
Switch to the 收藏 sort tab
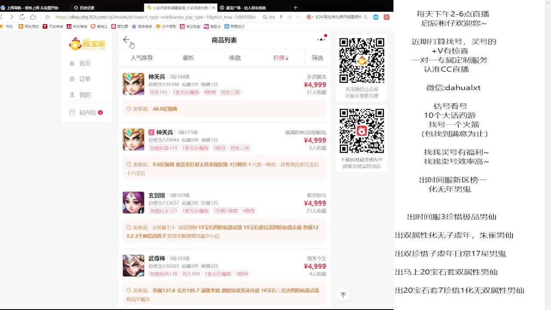[x=235, y=58]
